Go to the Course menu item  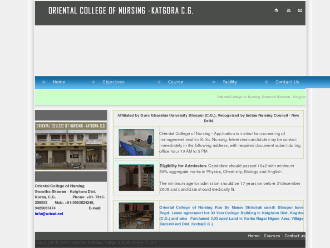(x=176, y=82)
